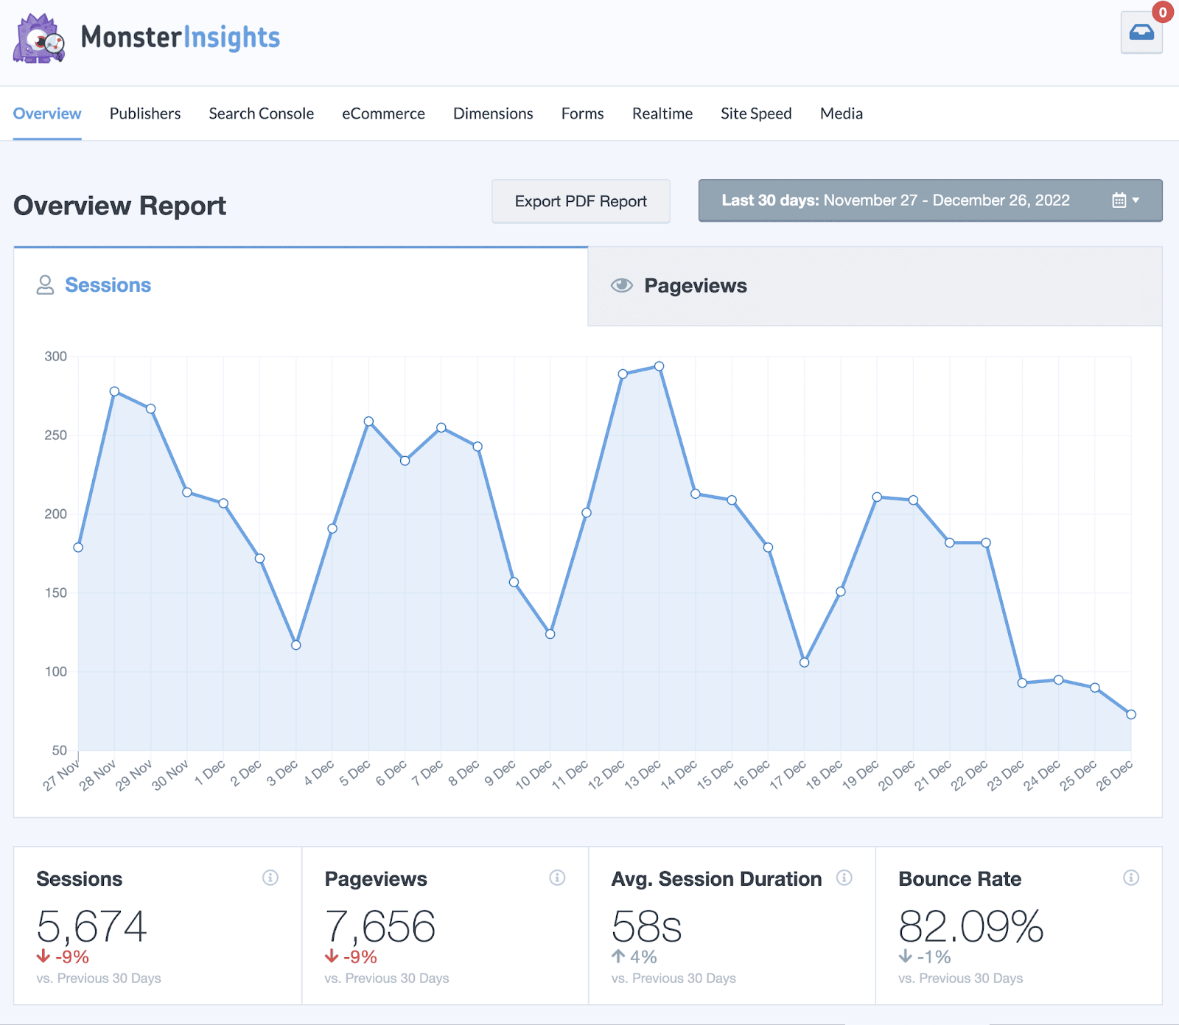
Task: Click the info icon beside Avg. Session Duration
Action: (844, 877)
